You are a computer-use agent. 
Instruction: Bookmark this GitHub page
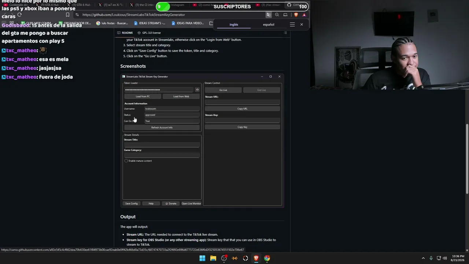coord(67,15)
